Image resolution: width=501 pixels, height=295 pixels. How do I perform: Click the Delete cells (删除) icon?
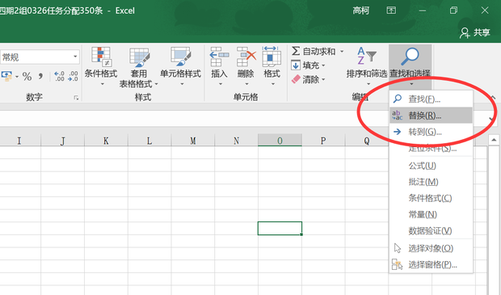click(246, 57)
